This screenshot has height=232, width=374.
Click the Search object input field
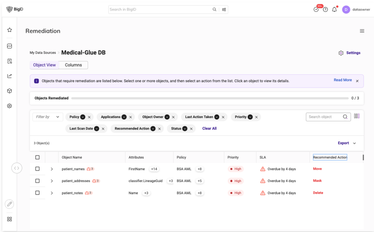tap(324, 117)
